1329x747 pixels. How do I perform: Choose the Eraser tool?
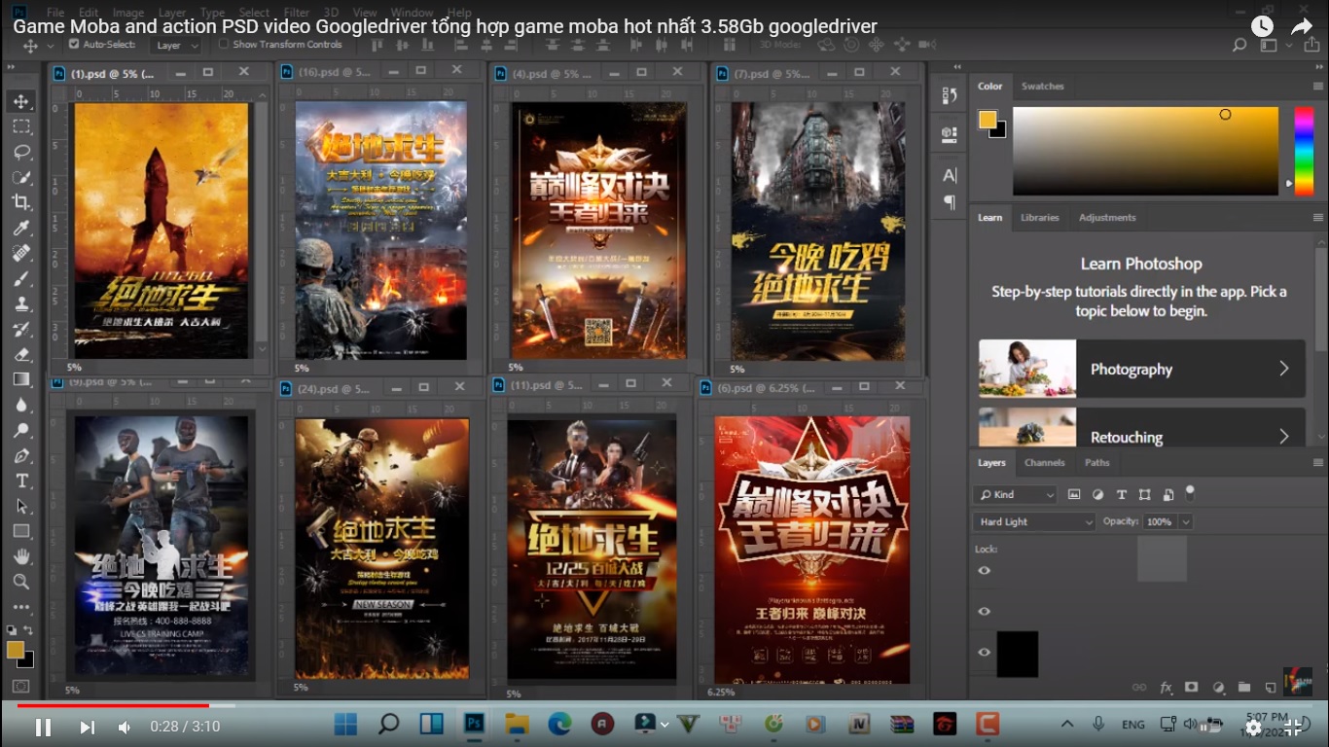coord(21,354)
